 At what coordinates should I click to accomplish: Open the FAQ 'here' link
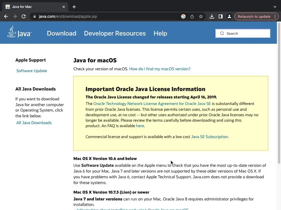(x=140, y=126)
